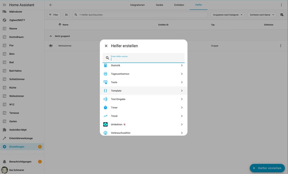Expand the Text-Eingabe helper chevron
Viewport: 288px width, 174px height.
click(182, 99)
